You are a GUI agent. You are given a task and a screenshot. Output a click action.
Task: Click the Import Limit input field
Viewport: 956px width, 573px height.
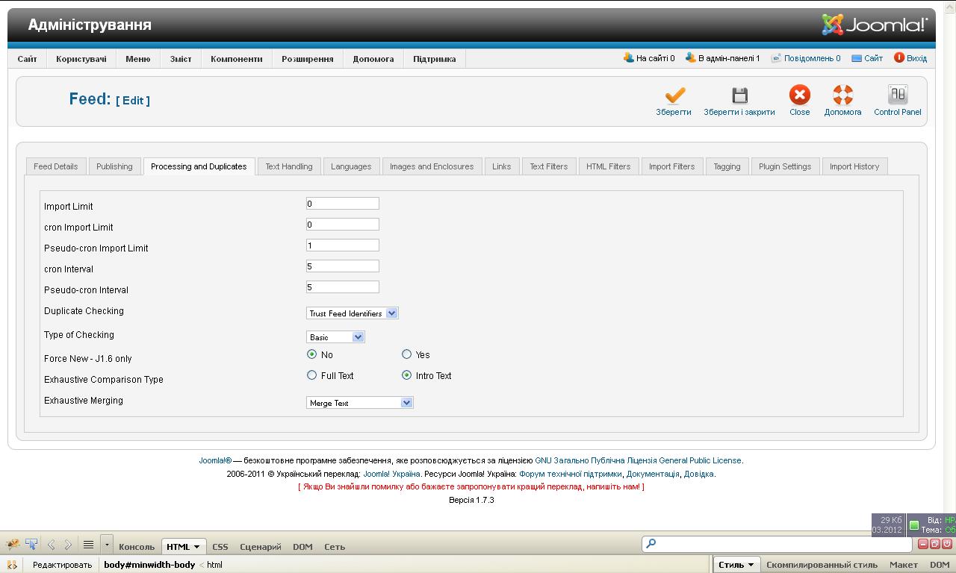pos(343,204)
